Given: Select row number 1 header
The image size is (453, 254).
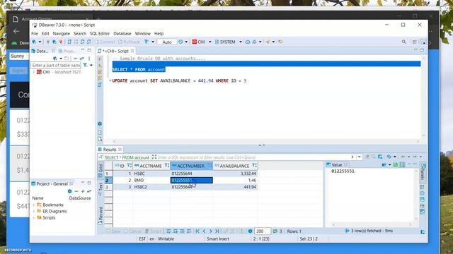Looking at the screenshot, I should (108, 174).
